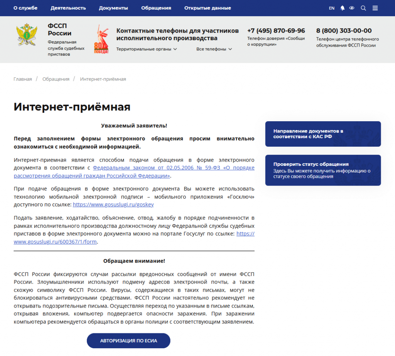This screenshot has width=395, height=356.
Task: Open the search magnifier icon
Action: click(363, 8)
